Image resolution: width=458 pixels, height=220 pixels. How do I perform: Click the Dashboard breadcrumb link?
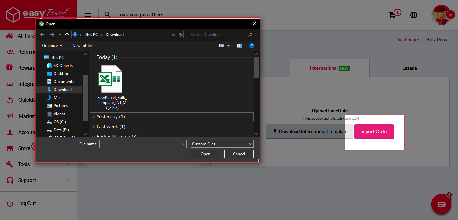point(408,40)
